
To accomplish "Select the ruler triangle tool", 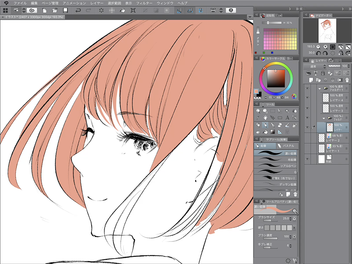I will pos(280,132).
